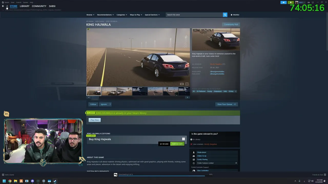Open the Games menu
This screenshot has height=184, width=328.
pos(26,2)
